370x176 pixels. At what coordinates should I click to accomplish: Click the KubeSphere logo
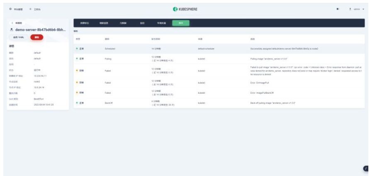click(x=185, y=10)
